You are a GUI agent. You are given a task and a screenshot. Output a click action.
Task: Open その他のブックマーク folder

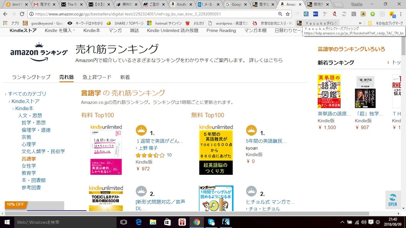(386, 23)
